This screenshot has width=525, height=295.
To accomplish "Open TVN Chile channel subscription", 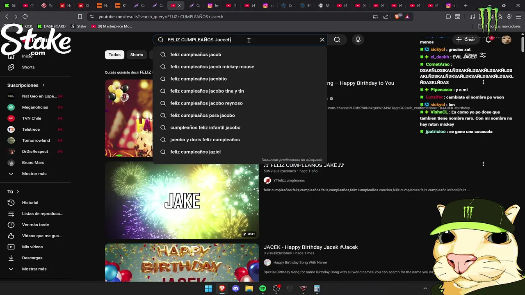I will (35, 118).
